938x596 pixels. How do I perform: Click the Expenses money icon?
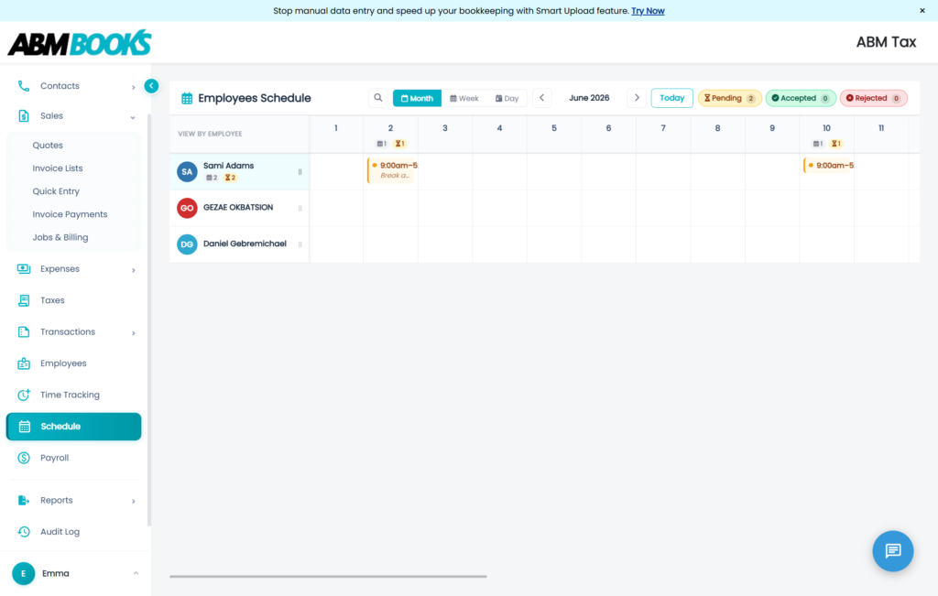click(x=23, y=269)
